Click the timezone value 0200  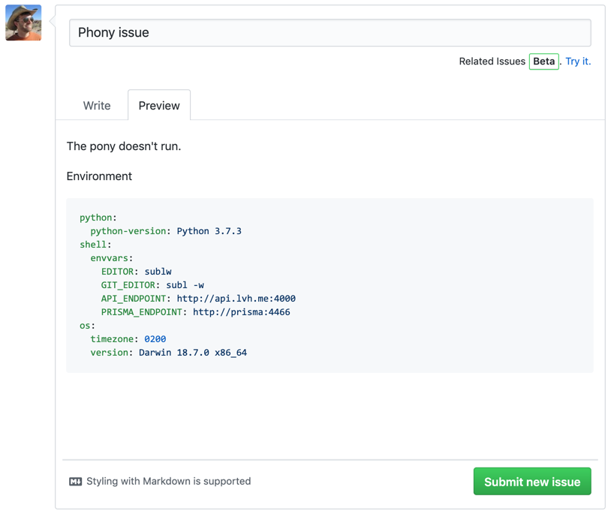coord(155,339)
